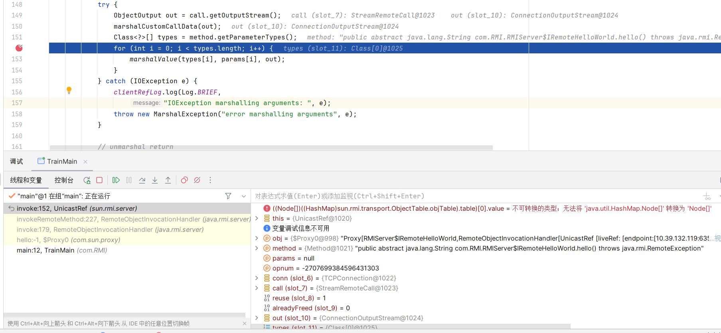Expand the 'this' variable node
This screenshot has width=721, height=333.
click(x=257, y=218)
